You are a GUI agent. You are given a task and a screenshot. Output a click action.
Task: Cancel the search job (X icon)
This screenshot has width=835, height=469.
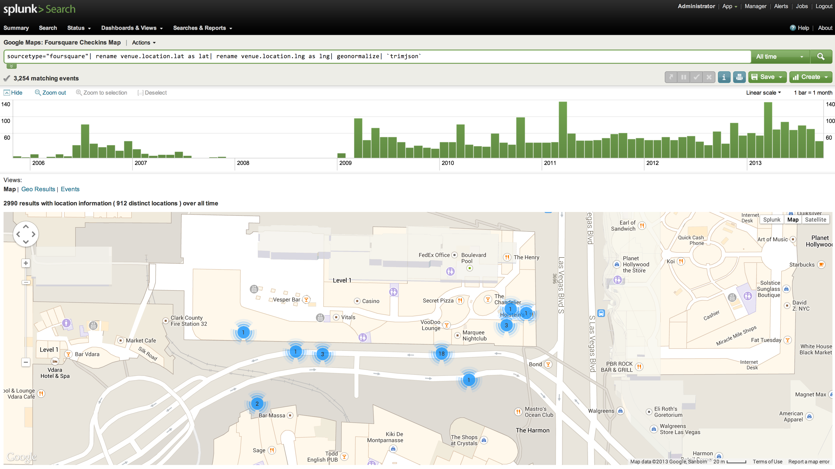709,77
